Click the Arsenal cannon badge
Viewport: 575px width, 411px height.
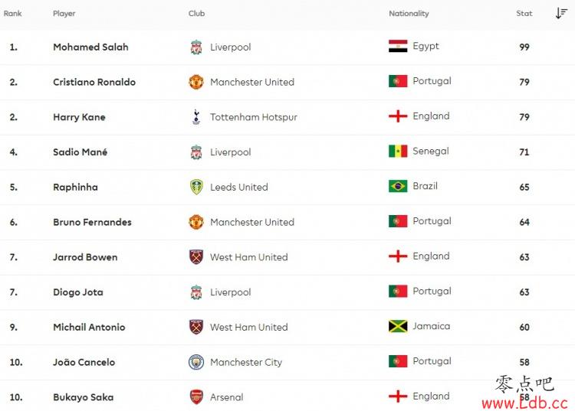[196, 397]
